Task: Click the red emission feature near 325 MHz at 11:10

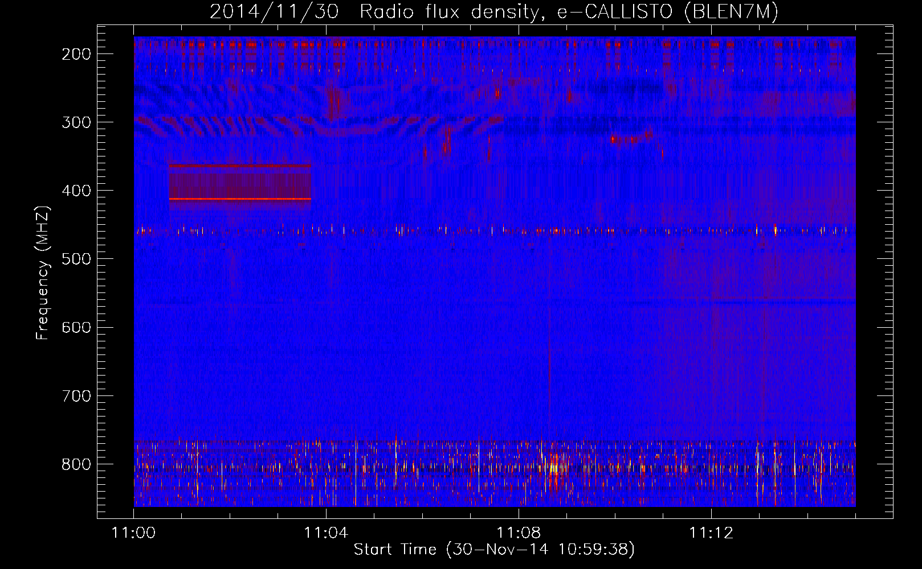Action: [x=631, y=138]
